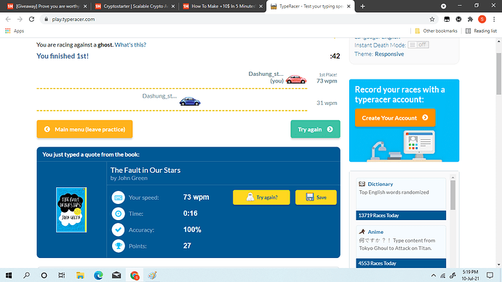
Task: Click the 13719 Races Today bar
Action: click(401, 215)
